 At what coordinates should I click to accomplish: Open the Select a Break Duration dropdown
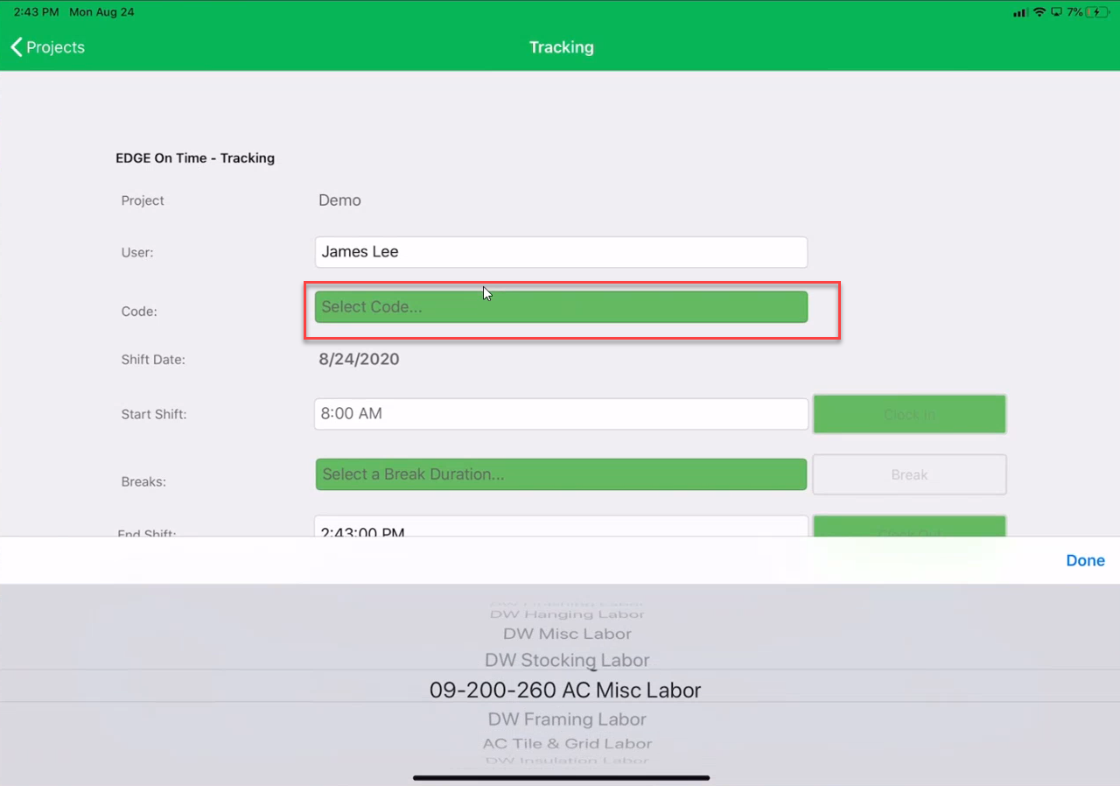[x=561, y=474]
